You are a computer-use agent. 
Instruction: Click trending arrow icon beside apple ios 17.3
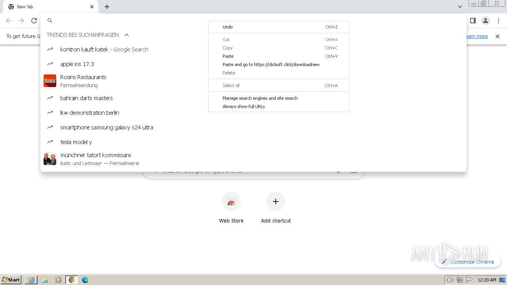tap(50, 64)
